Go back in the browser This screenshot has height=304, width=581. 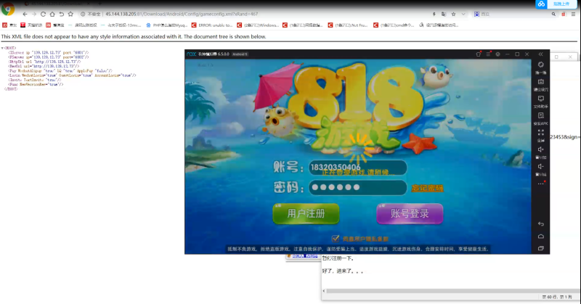25,14
